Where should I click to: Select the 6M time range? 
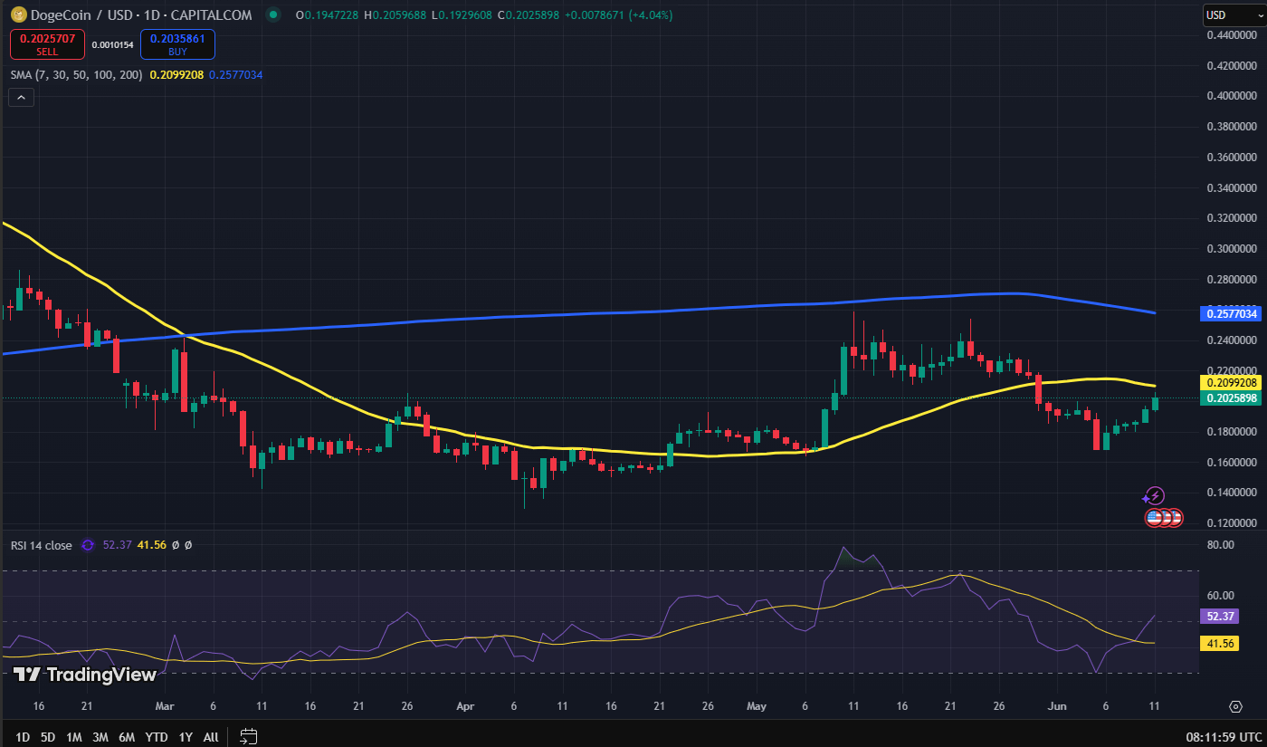pyautogui.click(x=127, y=737)
